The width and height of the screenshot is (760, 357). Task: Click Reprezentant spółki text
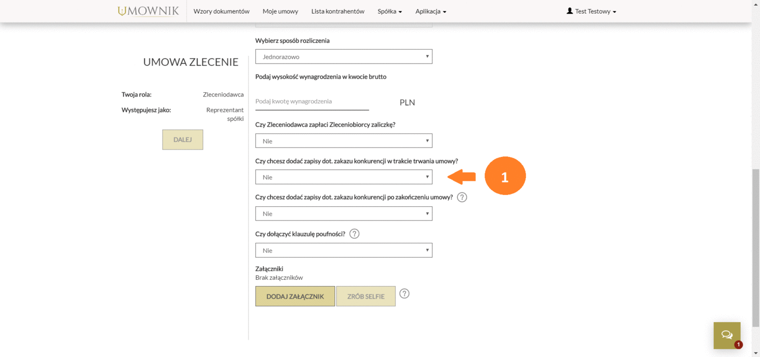pos(225,114)
